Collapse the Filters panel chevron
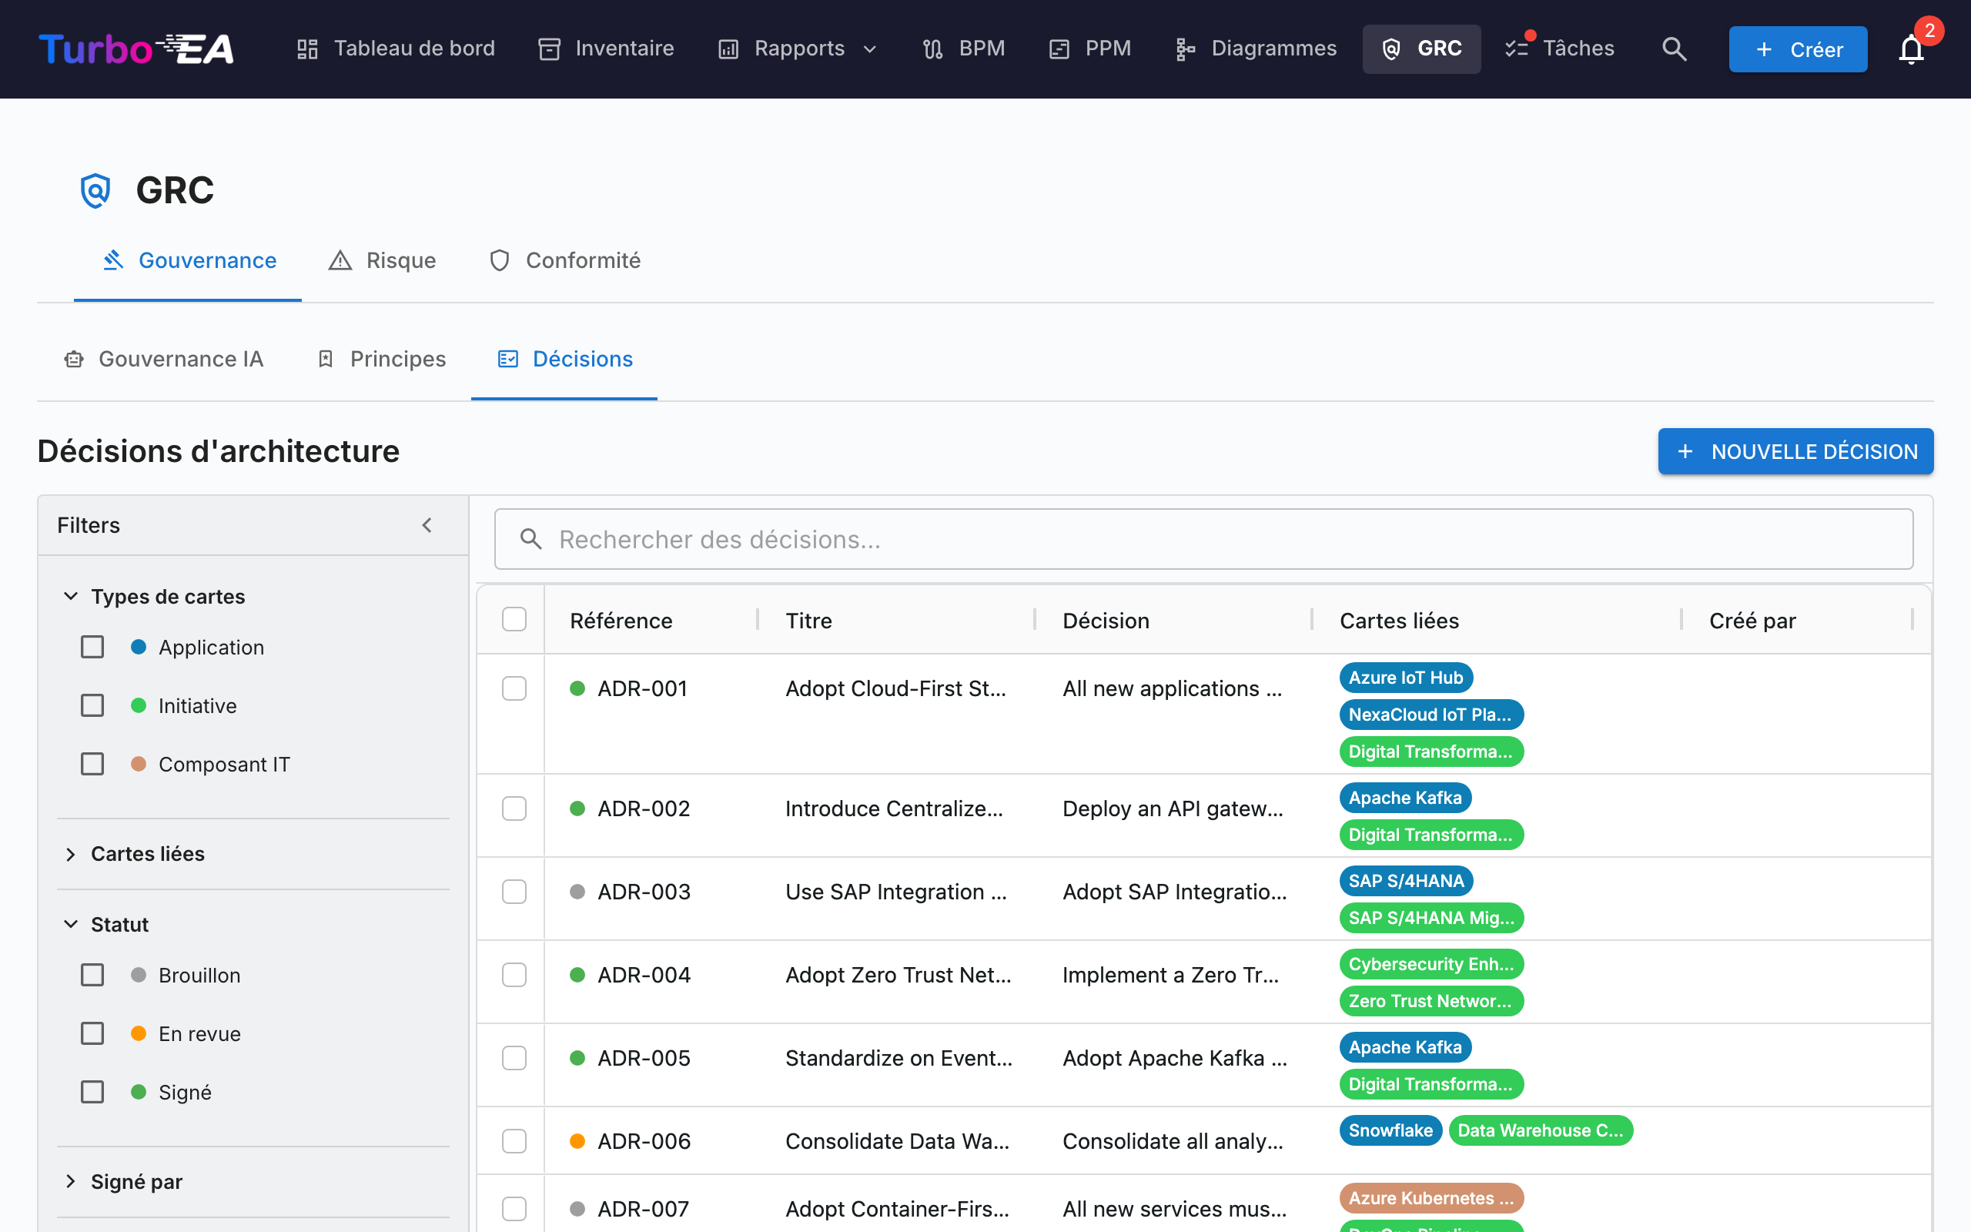 coord(427,524)
